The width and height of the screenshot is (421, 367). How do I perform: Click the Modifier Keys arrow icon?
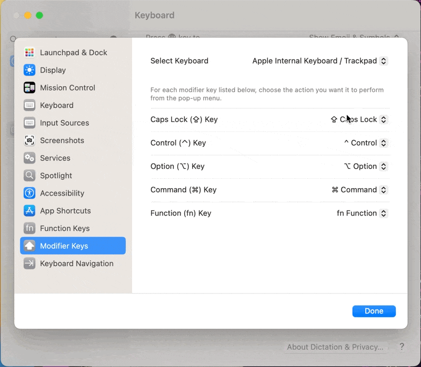[x=29, y=246]
